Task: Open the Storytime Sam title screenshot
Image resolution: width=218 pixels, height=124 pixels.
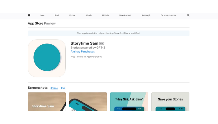Action: tap(47, 102)
